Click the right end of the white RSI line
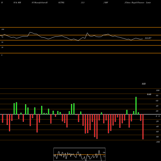 pos(143,39)
